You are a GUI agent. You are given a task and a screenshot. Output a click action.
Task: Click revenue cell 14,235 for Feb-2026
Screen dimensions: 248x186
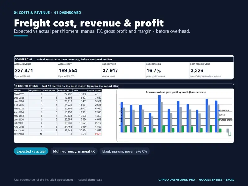pos(65,105)
